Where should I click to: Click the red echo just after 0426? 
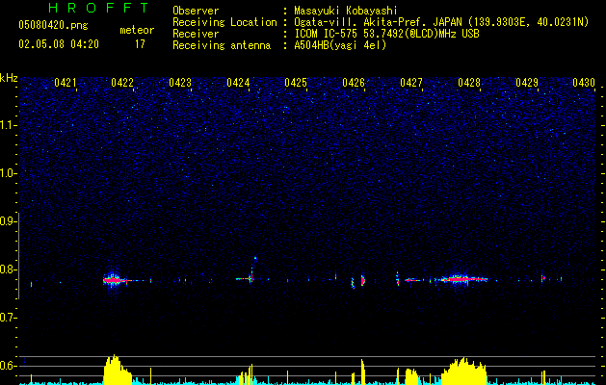click(362, 280)
